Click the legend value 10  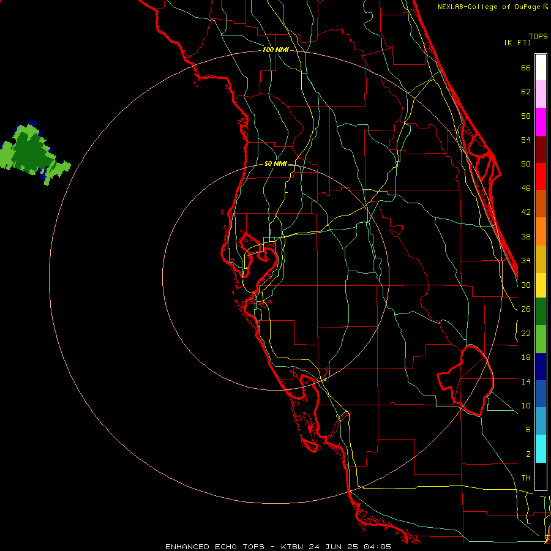(526, 405)
